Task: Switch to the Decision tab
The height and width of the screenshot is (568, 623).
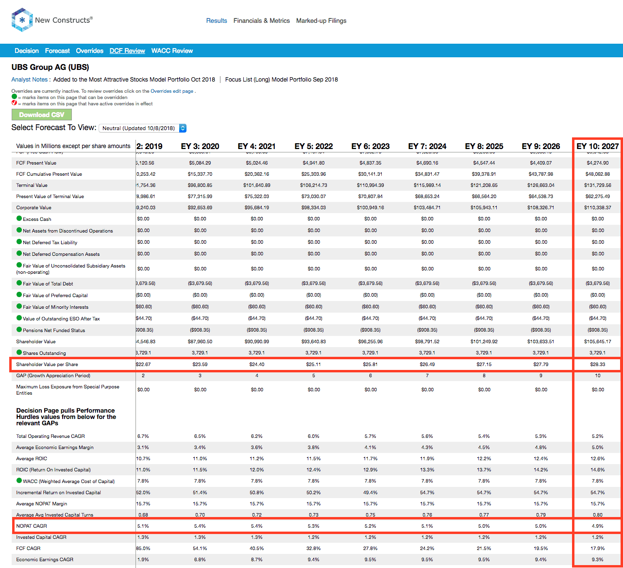Action: (27, 50)
